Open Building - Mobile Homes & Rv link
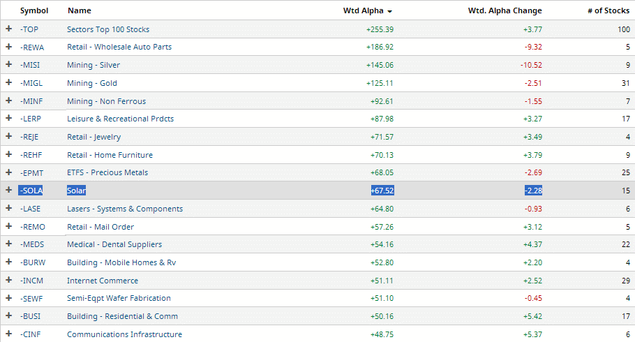Screen dimensions: 635x342 click(x=121, y=262)
